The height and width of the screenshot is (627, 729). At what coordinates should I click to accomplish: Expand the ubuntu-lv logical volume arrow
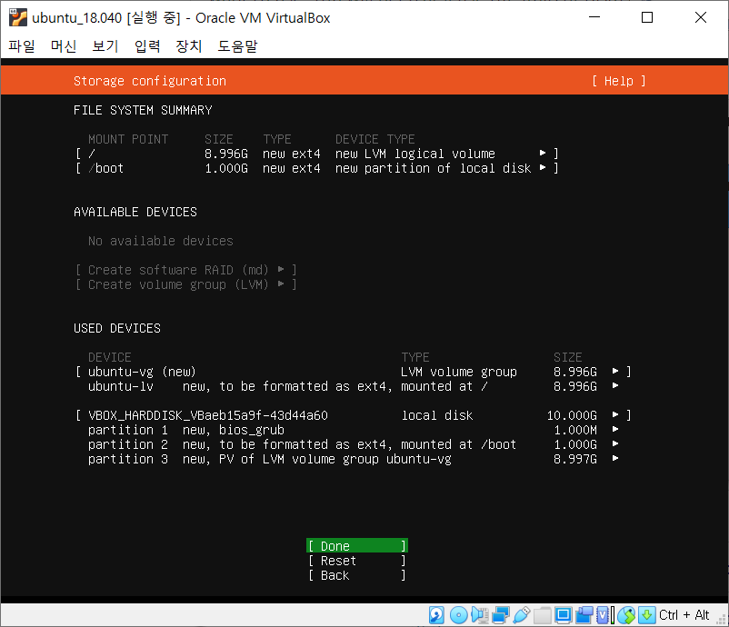(x=615, y=386)
